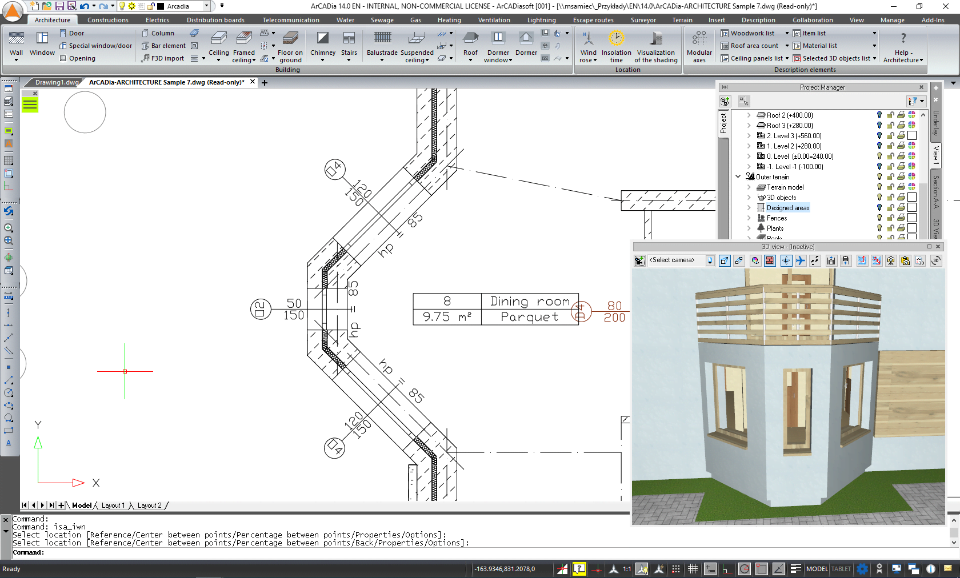Expand the Roof 3 tree node

pos(749,125)
